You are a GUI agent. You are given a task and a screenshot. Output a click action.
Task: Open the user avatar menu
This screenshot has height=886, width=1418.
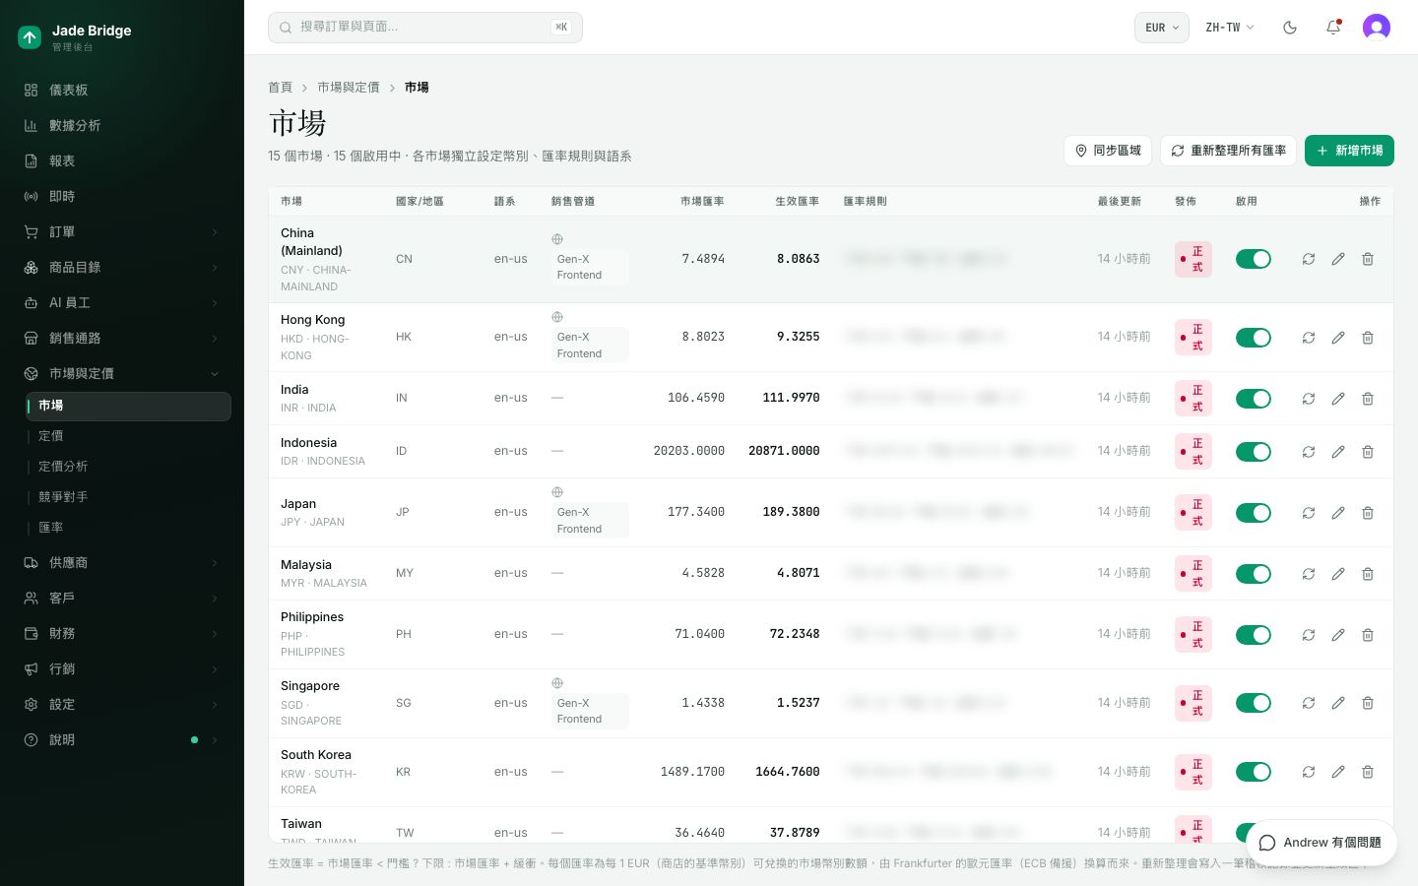[1377, 28]
